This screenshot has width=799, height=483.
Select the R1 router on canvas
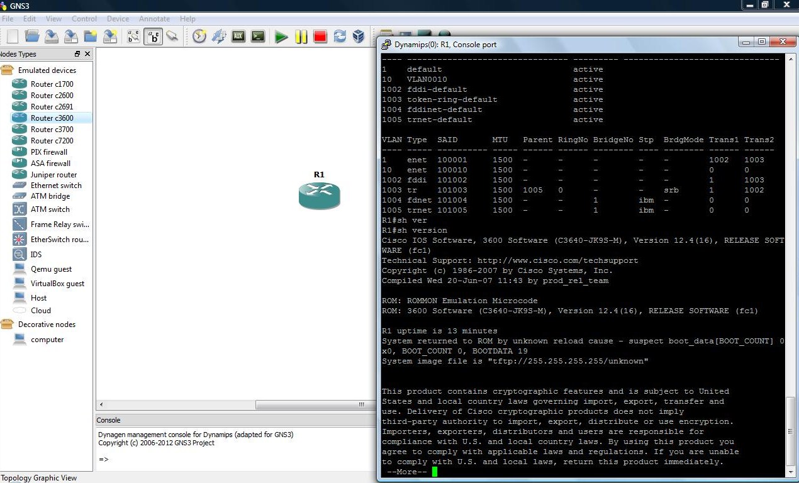point(320,196)
